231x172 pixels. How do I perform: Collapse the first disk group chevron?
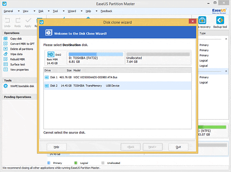click(x=226, y=39)
